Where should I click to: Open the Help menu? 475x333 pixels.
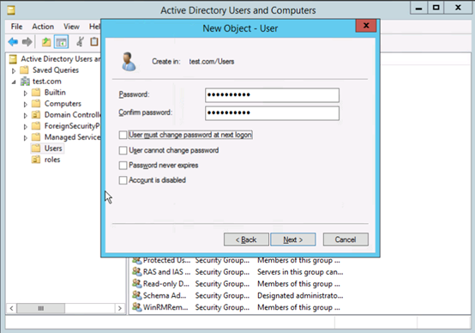pyautogui.click(x=94, y=27)
